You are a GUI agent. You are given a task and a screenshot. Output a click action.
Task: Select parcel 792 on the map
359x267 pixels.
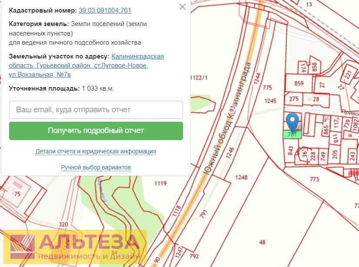(x=194, y=256)
